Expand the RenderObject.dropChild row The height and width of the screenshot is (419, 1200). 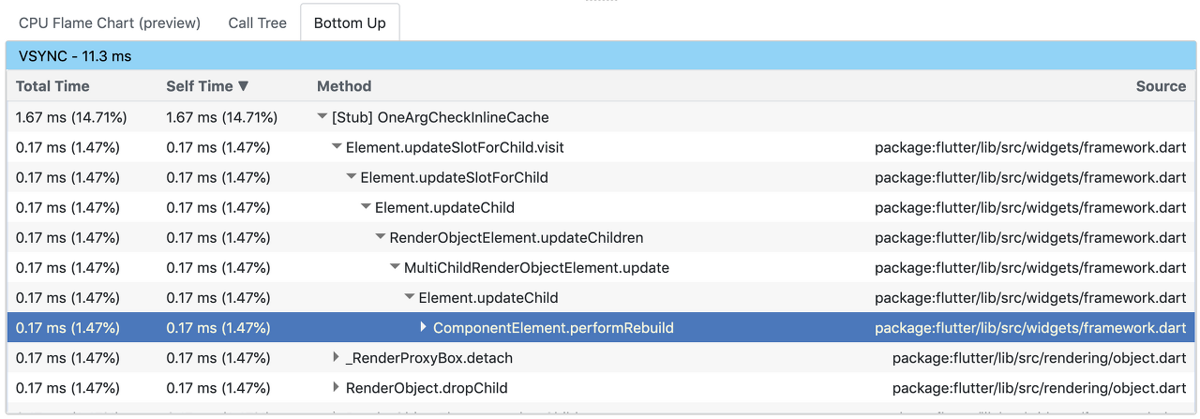[x=337, y=388]
